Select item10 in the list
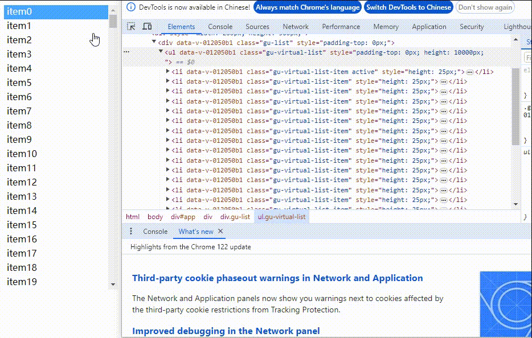The width and height of the screenshot is (532, 338). point(56,154)
